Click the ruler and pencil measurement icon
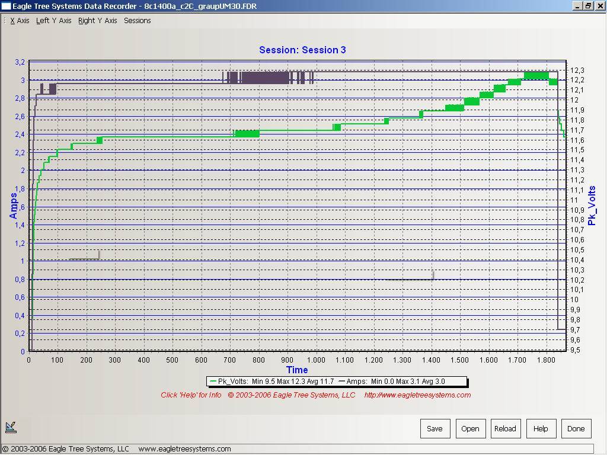 coord(11,427)
